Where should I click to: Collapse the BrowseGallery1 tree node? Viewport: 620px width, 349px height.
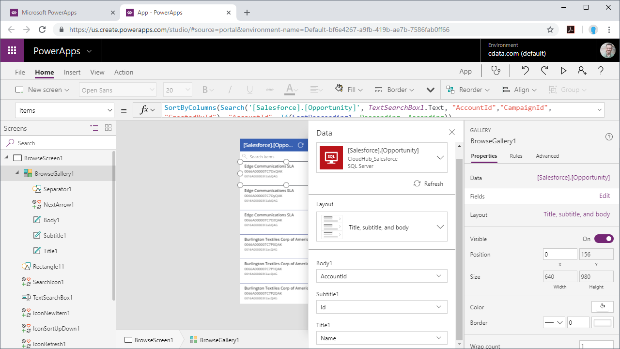pos(17,173)
